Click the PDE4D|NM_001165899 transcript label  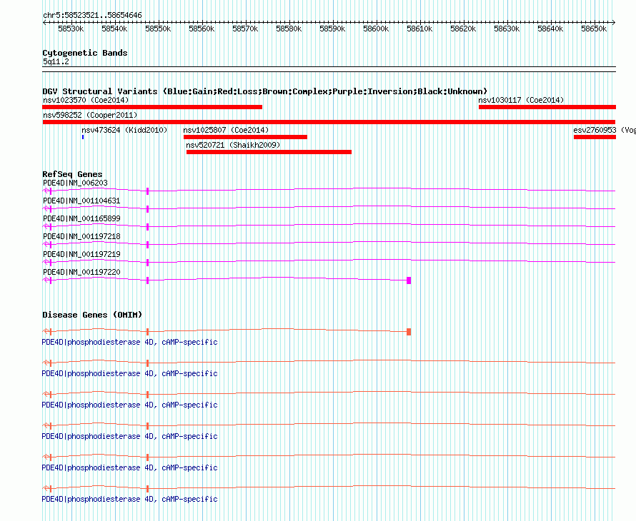81,218
